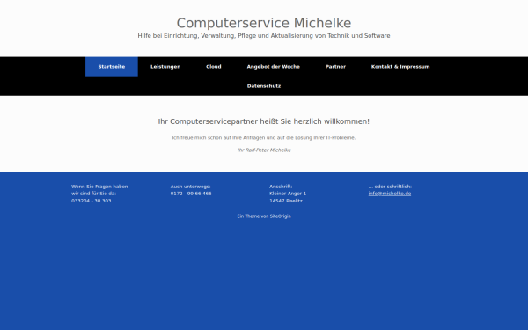Go to the Leistungen page
The width and height of the screenshot is (528, 330).
click(x=165, y=67)
